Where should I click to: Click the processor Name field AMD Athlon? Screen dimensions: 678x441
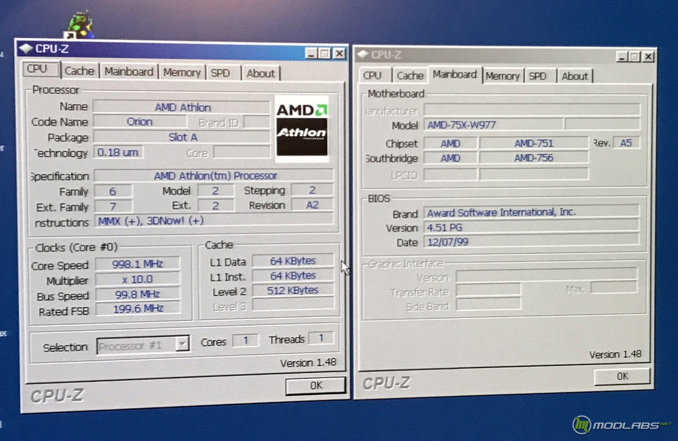click(x=181, y=107)
